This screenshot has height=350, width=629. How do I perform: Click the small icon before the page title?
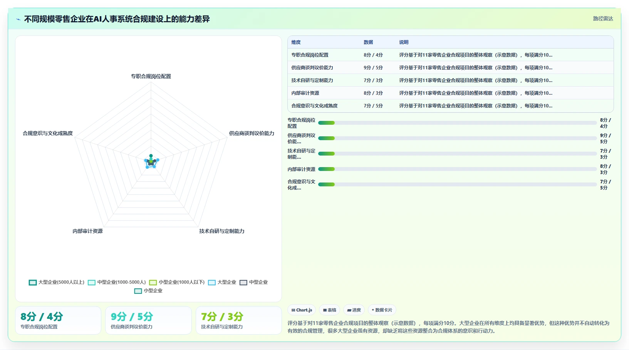18,19
